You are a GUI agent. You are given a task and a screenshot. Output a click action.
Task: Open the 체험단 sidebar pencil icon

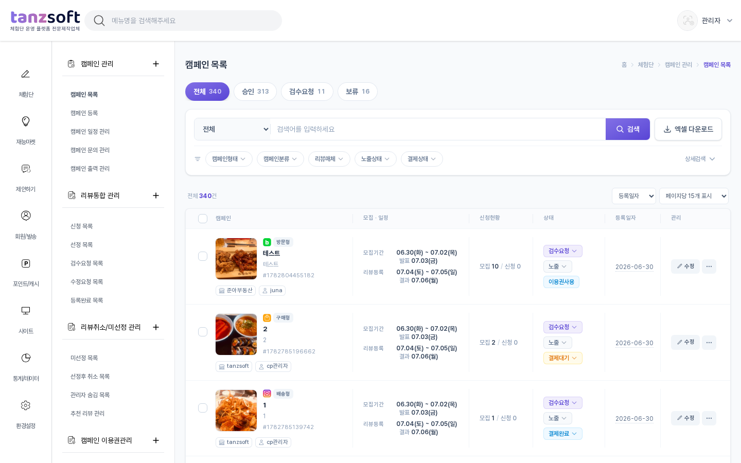[x=25, y=74]
